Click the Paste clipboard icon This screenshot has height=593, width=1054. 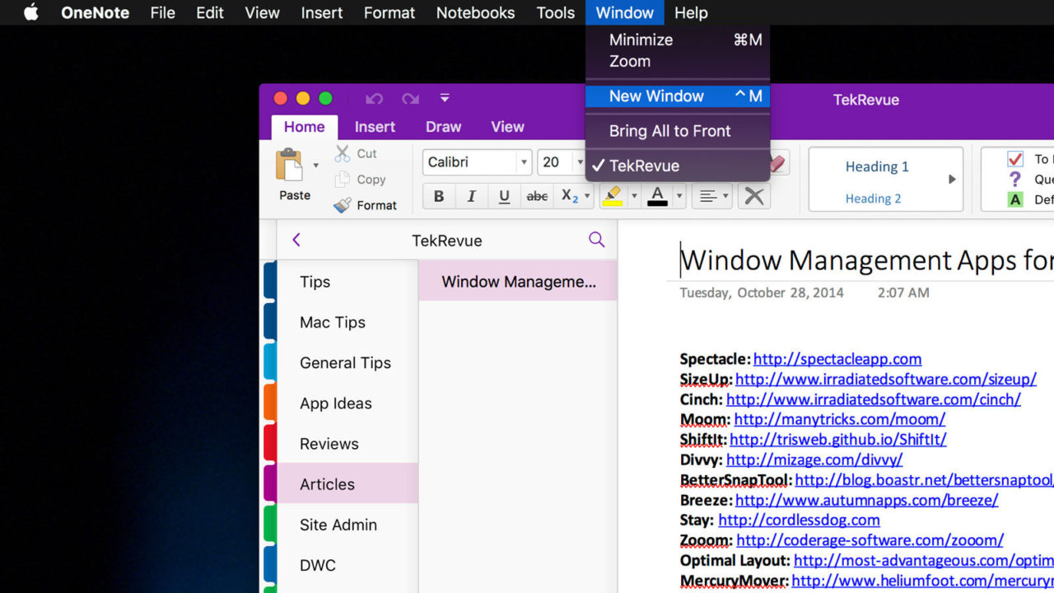click(x=289, y=165)
